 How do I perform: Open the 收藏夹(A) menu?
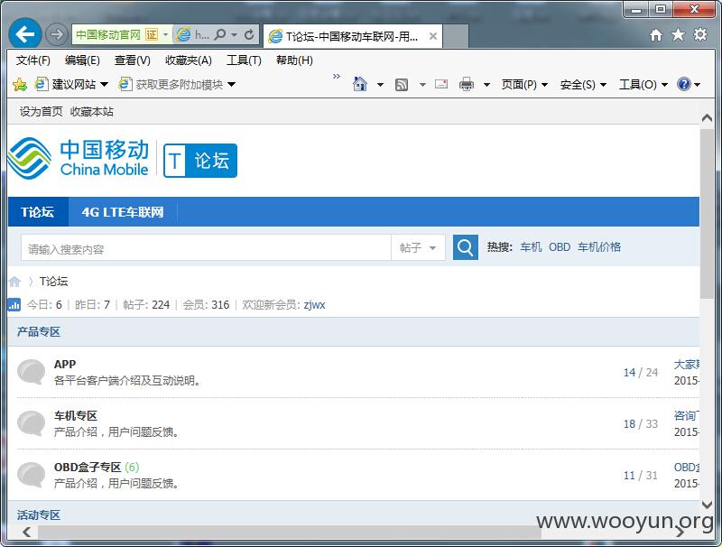[x=189, y=60]
